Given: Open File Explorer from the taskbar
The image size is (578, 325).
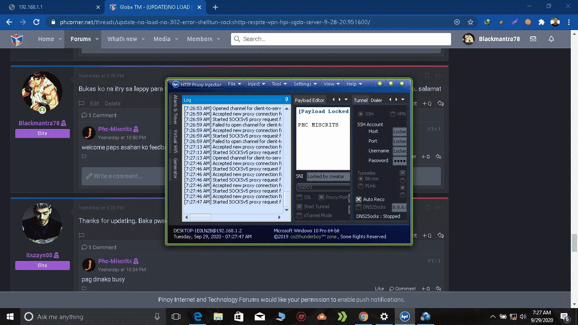Looking at the screenshot, I should pos(218,317).
